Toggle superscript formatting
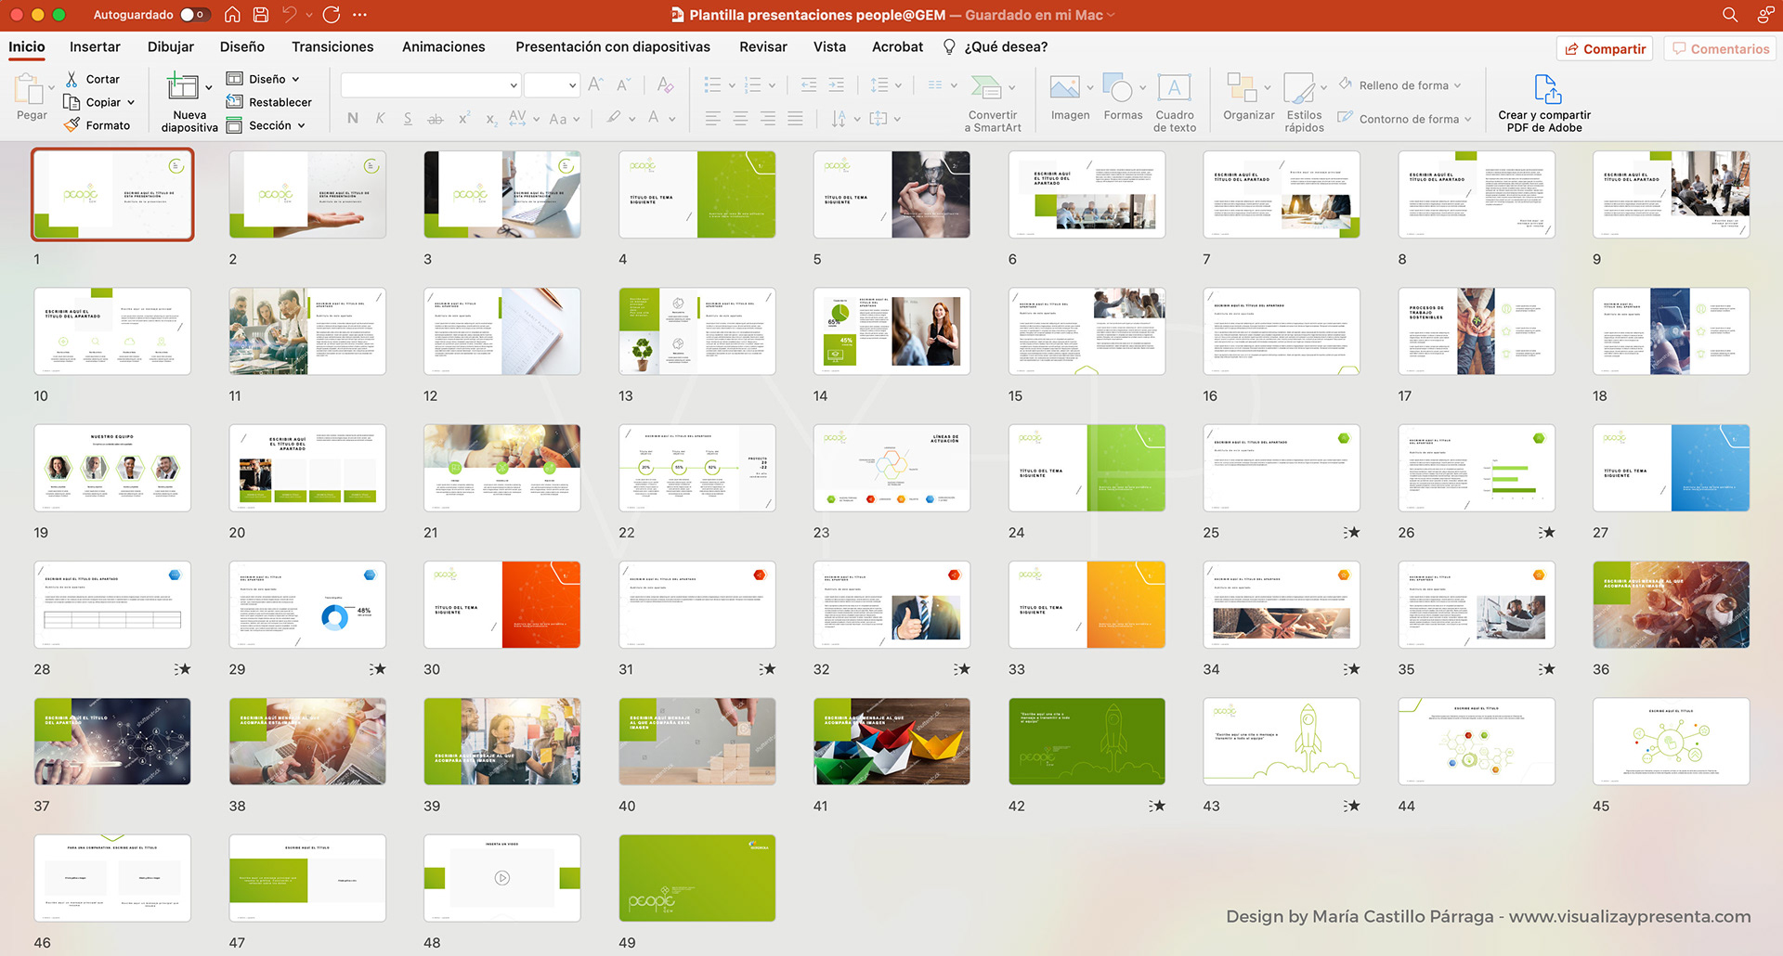The height and width of the screenshot is (956, 1783). 463,118
